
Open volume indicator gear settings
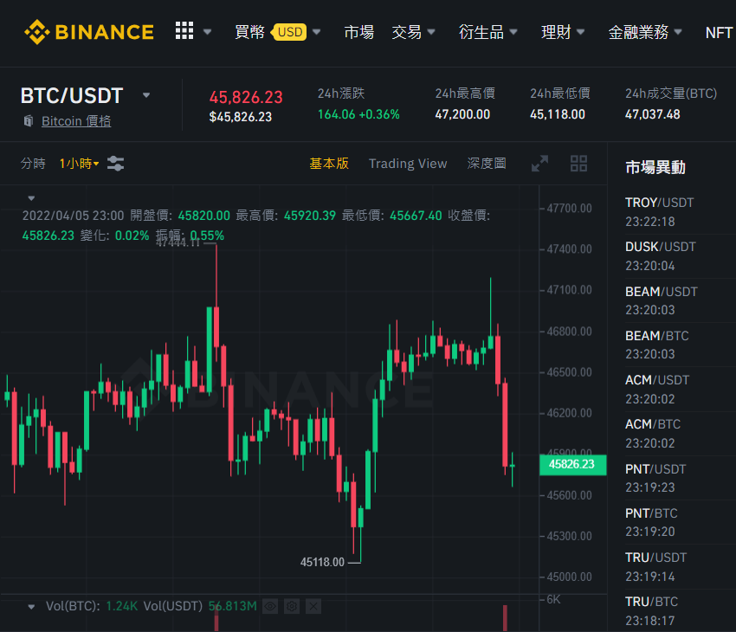tap(292, 606)
